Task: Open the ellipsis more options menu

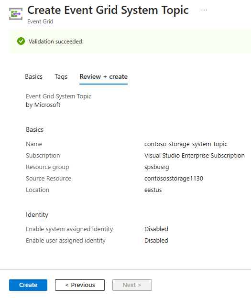Action: pos(204,10)
